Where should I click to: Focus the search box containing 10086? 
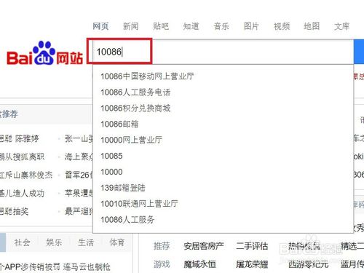(x=223, y=52)
